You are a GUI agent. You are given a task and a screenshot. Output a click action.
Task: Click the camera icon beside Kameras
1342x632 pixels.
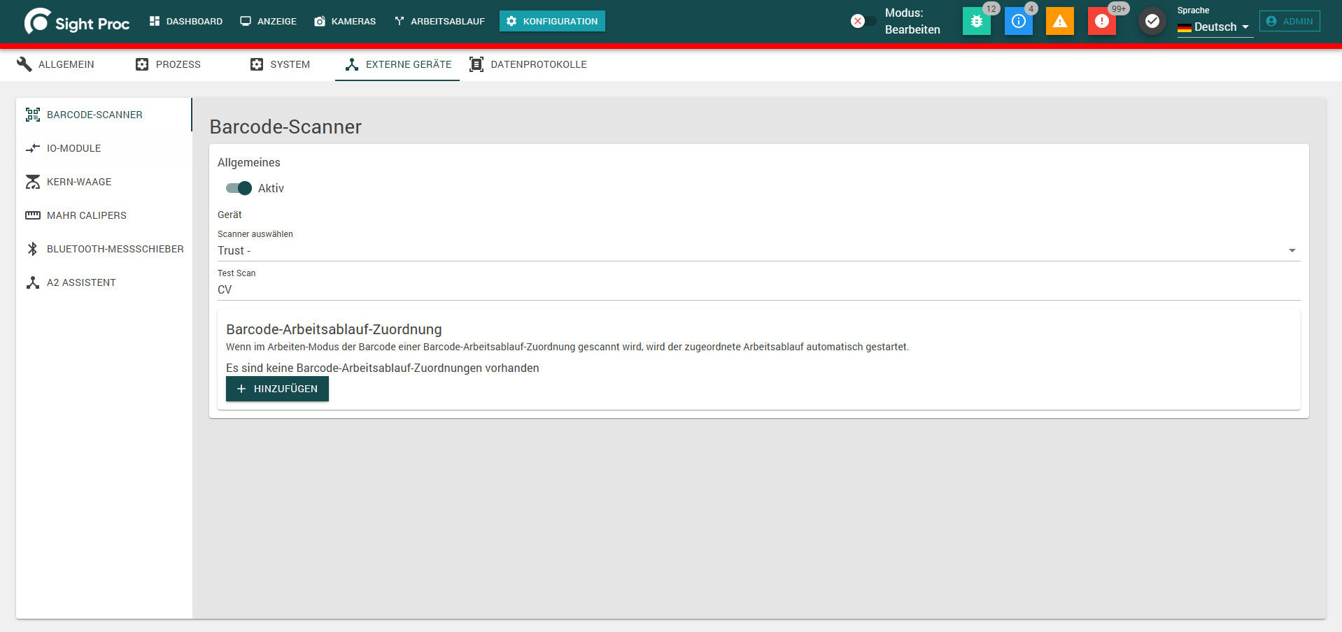[320, 22]
